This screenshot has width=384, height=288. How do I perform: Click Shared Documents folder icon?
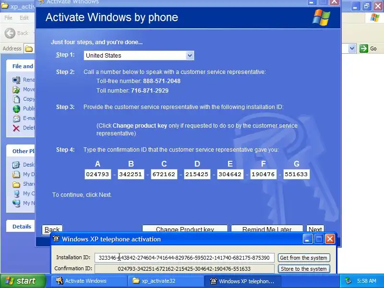tap(16, 184)
